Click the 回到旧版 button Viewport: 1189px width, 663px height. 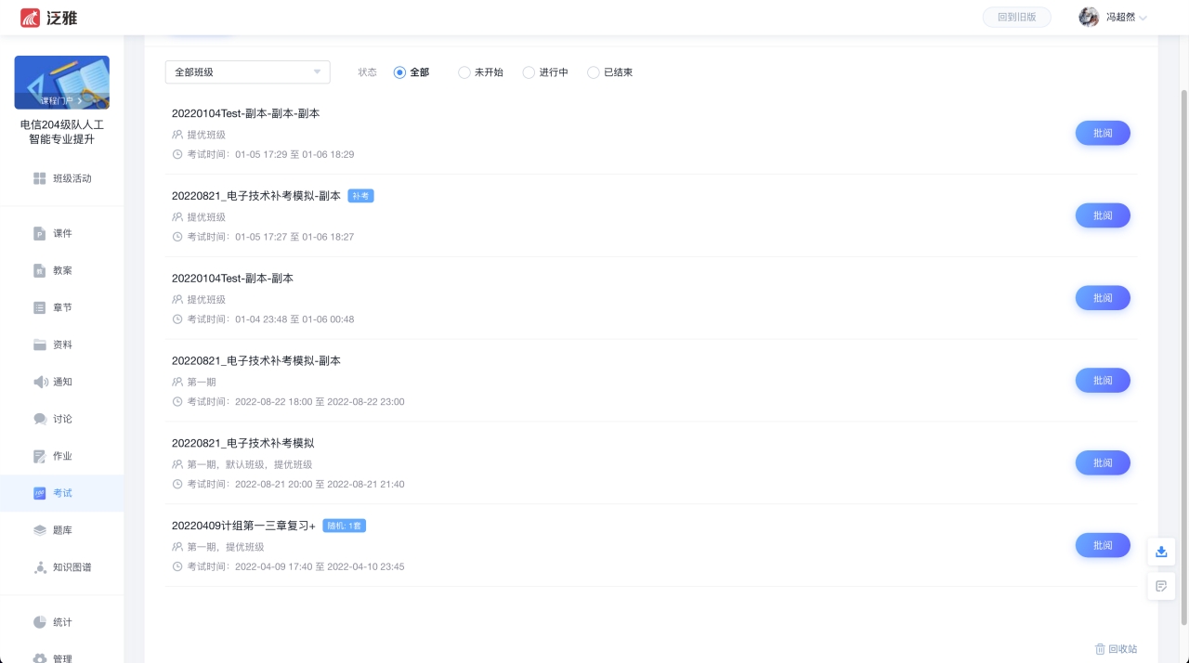[x=1016, y=17]
